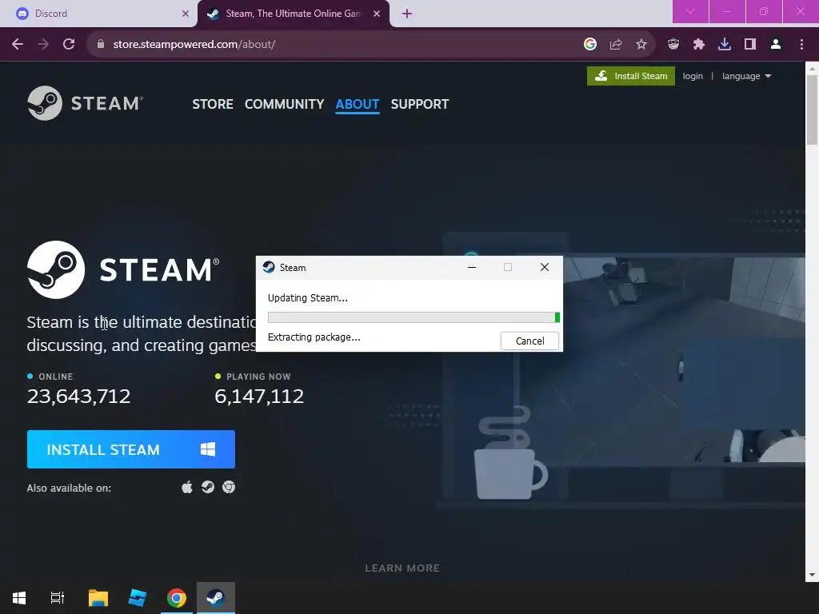Screen dimensions: 819x614
Task: Select the Steam Ultimate Online Game tab
Action: [x=294, y=14]
